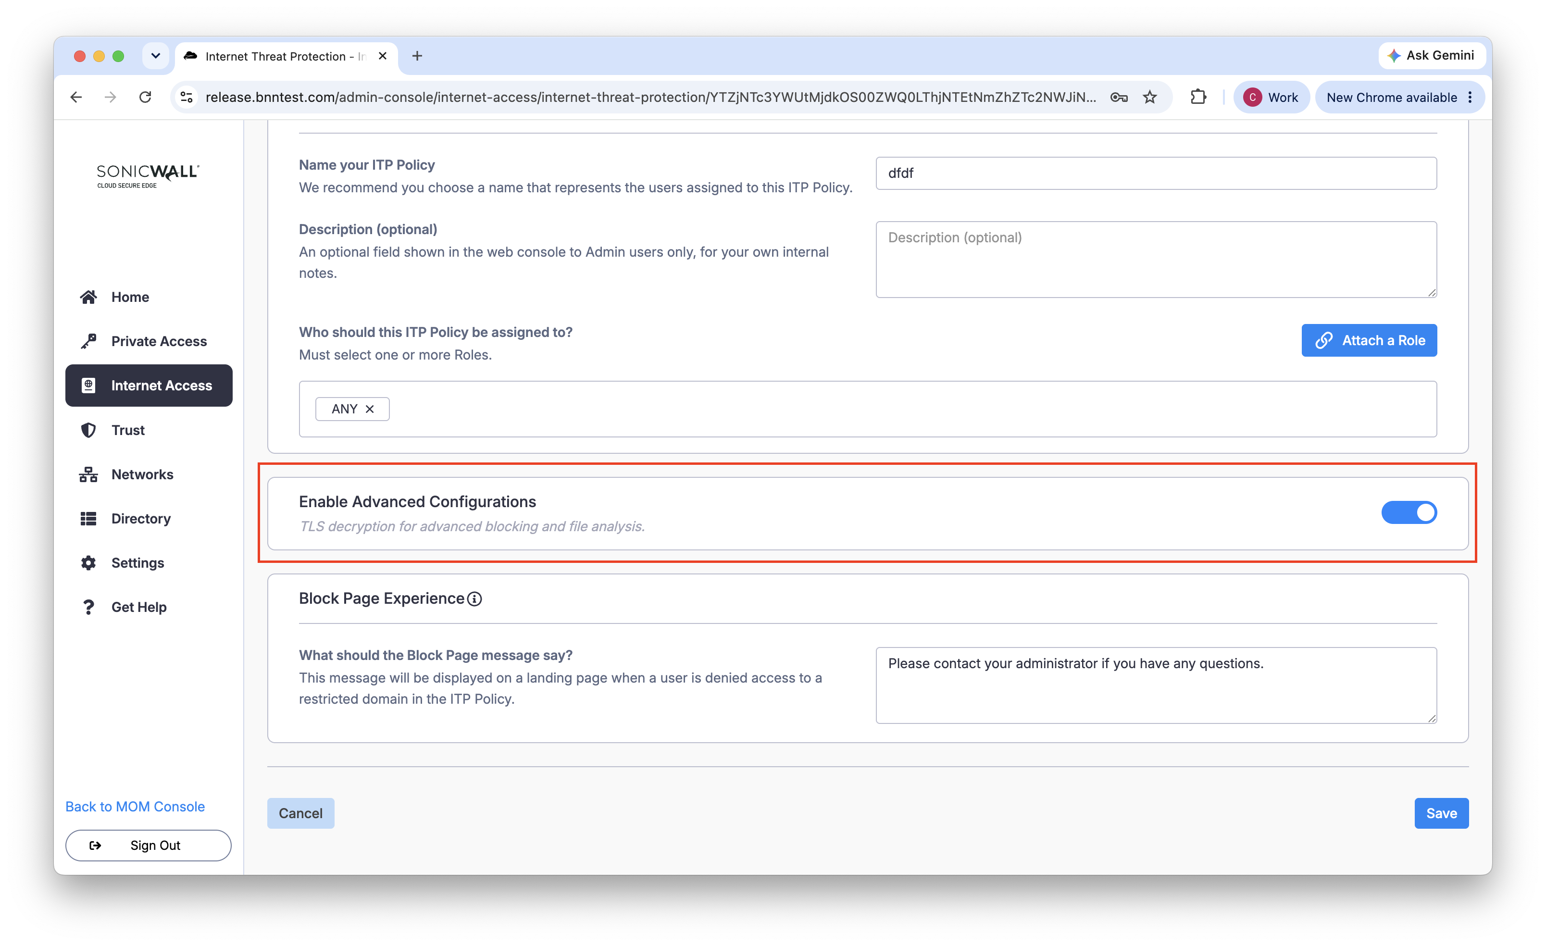Open the Chrome three-dot menu
The width and height of the screenshot is (1546, 946).
click(x=1470, y=97)
